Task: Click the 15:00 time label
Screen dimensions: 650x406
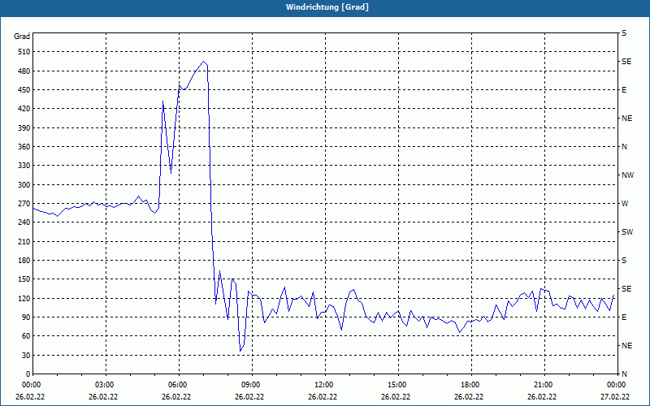Action: coord(398,385)
